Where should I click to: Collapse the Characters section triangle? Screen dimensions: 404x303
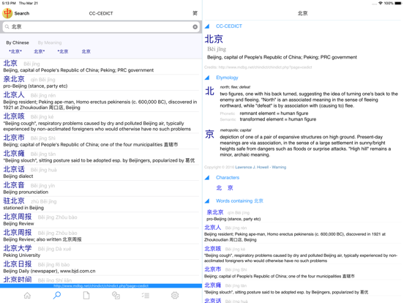coord(207,178)
